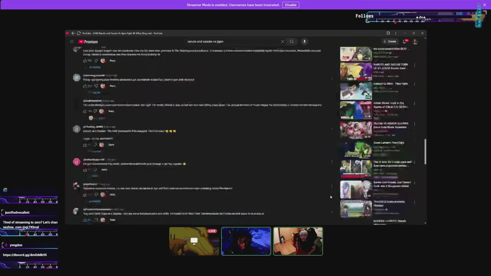Dislike the comment with 10 replies
This screenshot has width=491, height=276.
tap(96, 61)
